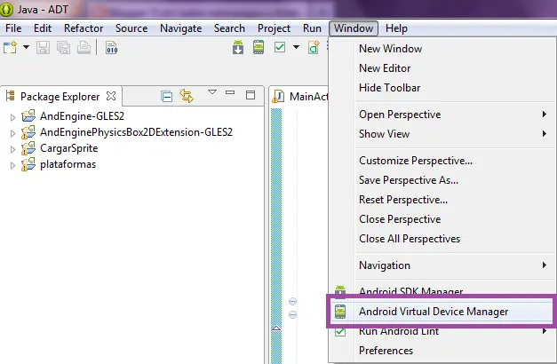
Task: Collapse All in Package Explorer
Action: coord(167,96)
